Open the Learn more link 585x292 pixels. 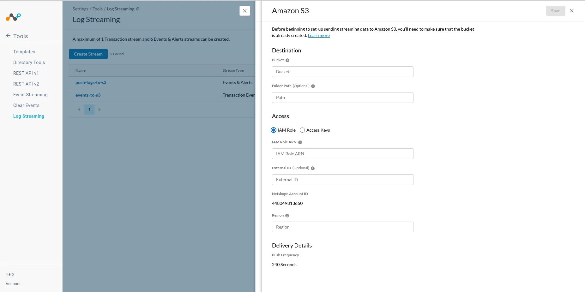click(x=318, y=35)
